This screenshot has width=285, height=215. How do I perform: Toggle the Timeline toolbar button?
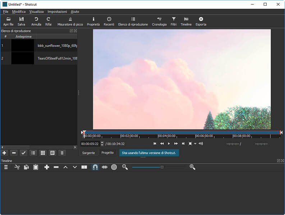point(186,21)
